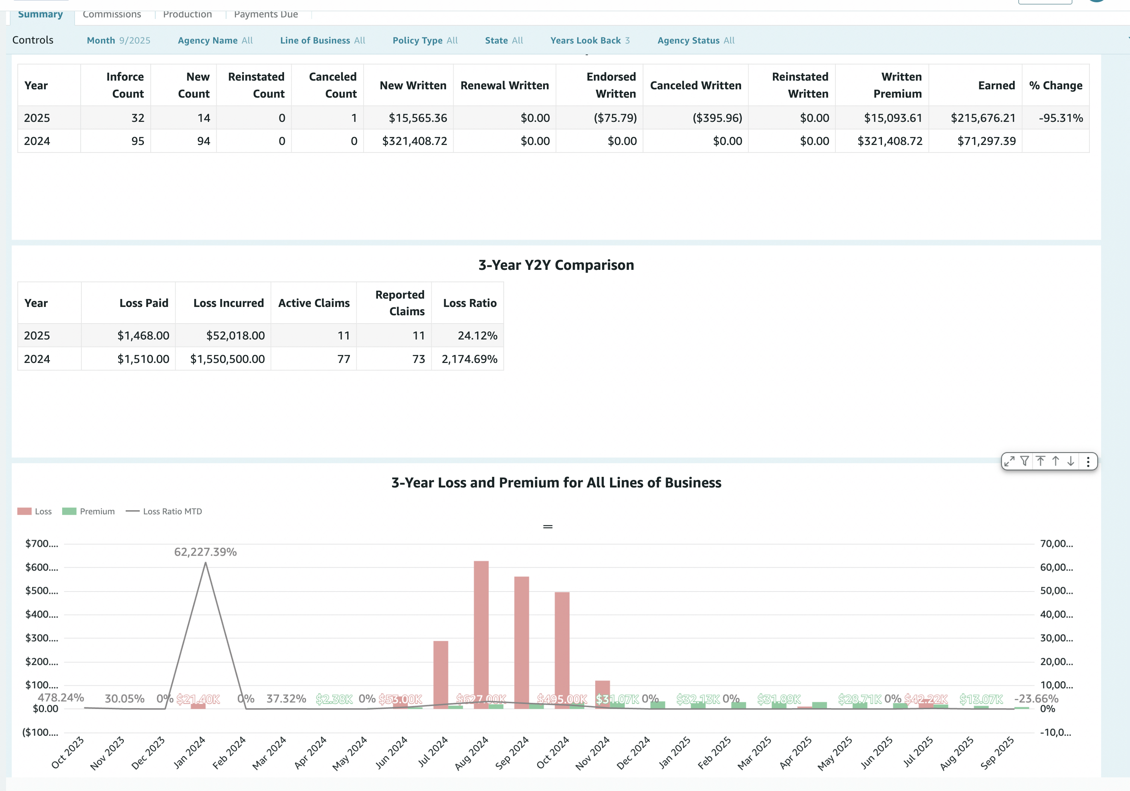1130x791 pixels.
Task: Click the drill down arrow icon
Action: pos(1071,461)
